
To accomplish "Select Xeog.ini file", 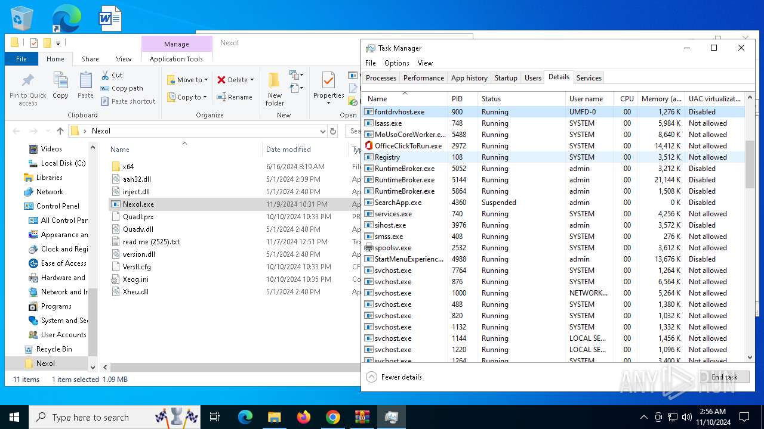I will (x=135, y=279).
